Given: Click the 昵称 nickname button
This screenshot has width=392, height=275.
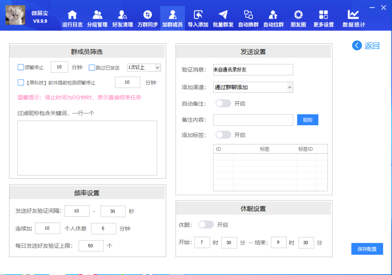Looking at the screenshot, I should coord(308,120).
